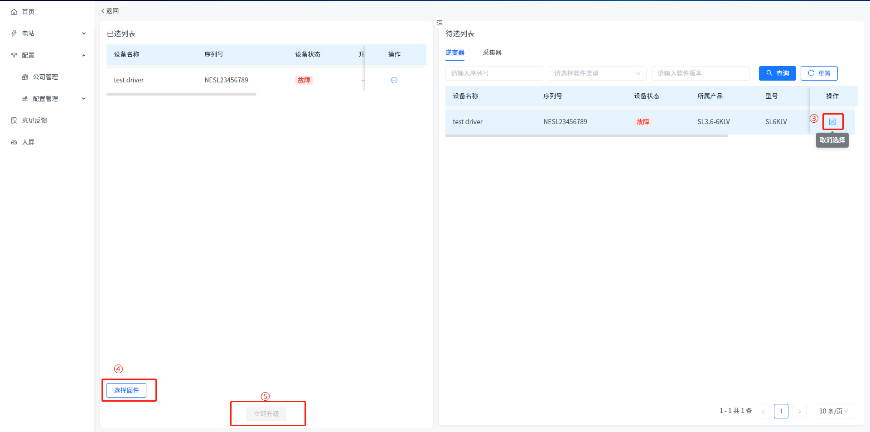The height and width of the screenshot is (432, 870).
Task: Click the 重置 reset button
Action: click(x=819, y=73)
